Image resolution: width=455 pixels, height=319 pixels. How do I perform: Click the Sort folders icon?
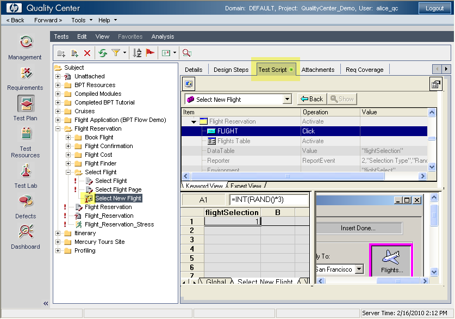(x=137, y=53)
